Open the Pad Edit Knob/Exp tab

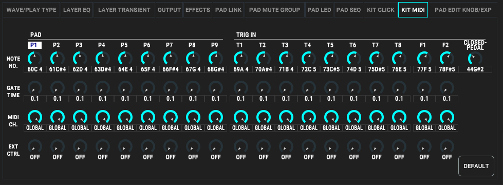(x=463, y=10)
